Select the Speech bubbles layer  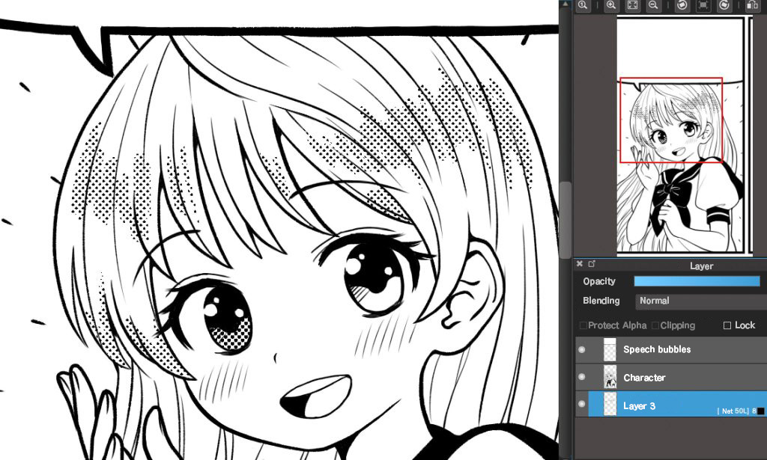(x=671, y=349)
